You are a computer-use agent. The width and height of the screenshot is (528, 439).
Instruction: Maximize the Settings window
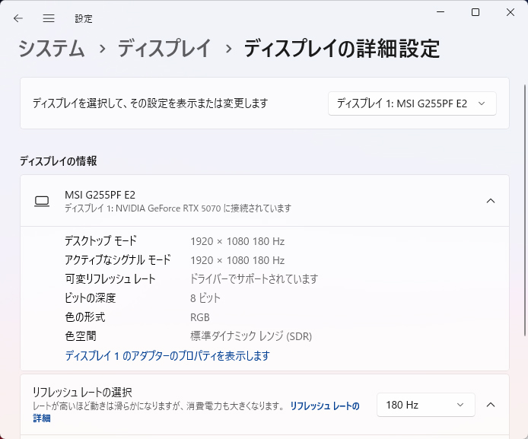476,12
